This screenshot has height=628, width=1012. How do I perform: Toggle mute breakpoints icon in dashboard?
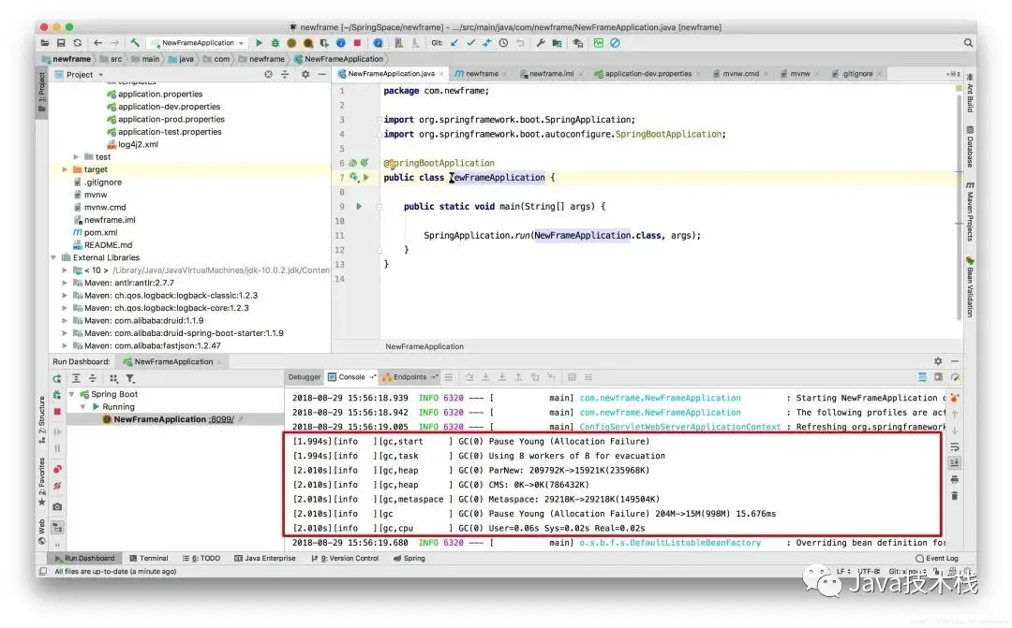57,486
